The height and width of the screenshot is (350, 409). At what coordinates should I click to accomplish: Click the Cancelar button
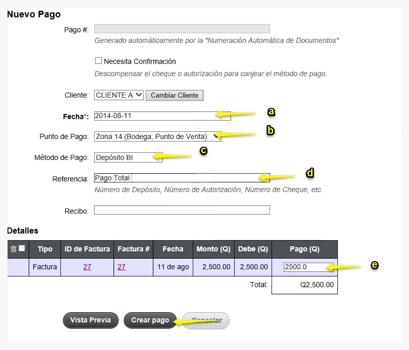(207, 320)
